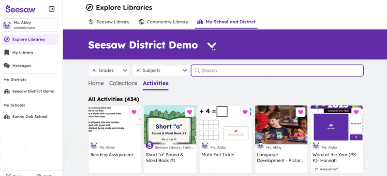Viewport: 387px width, 176px height.
Task: Switch to the Collections tab
Action: (123, 83)
